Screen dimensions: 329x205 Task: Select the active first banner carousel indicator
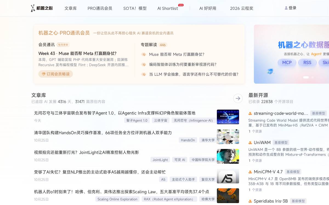pos(306,77)
